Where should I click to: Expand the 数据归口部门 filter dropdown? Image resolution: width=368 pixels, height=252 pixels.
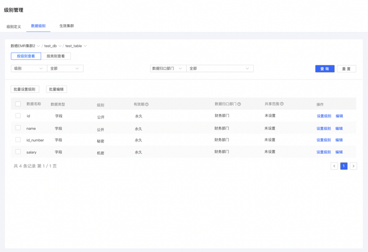pos(168,69)
